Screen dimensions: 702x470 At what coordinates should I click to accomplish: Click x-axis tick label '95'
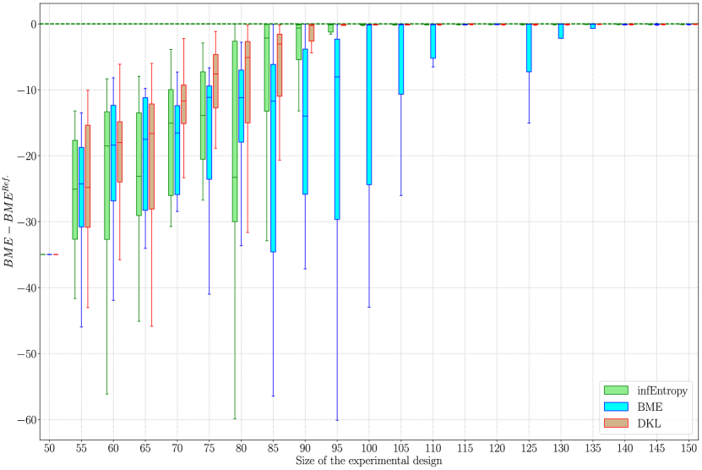(x=337, y=449)
